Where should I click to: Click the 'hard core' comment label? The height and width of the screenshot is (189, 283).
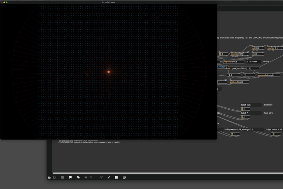point(268,113)
